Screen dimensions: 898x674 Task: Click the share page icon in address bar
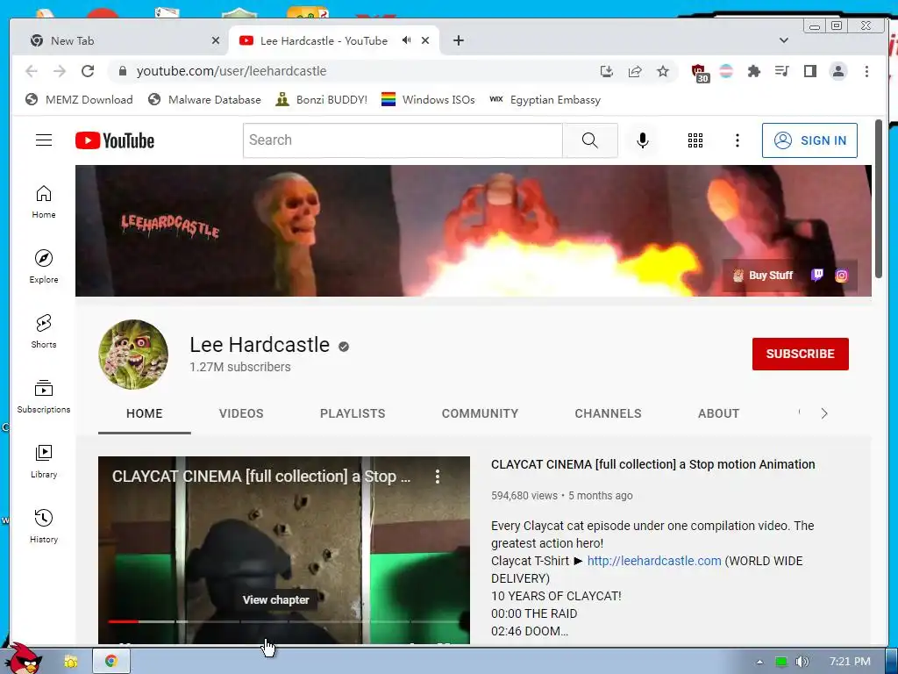point(635,71)
